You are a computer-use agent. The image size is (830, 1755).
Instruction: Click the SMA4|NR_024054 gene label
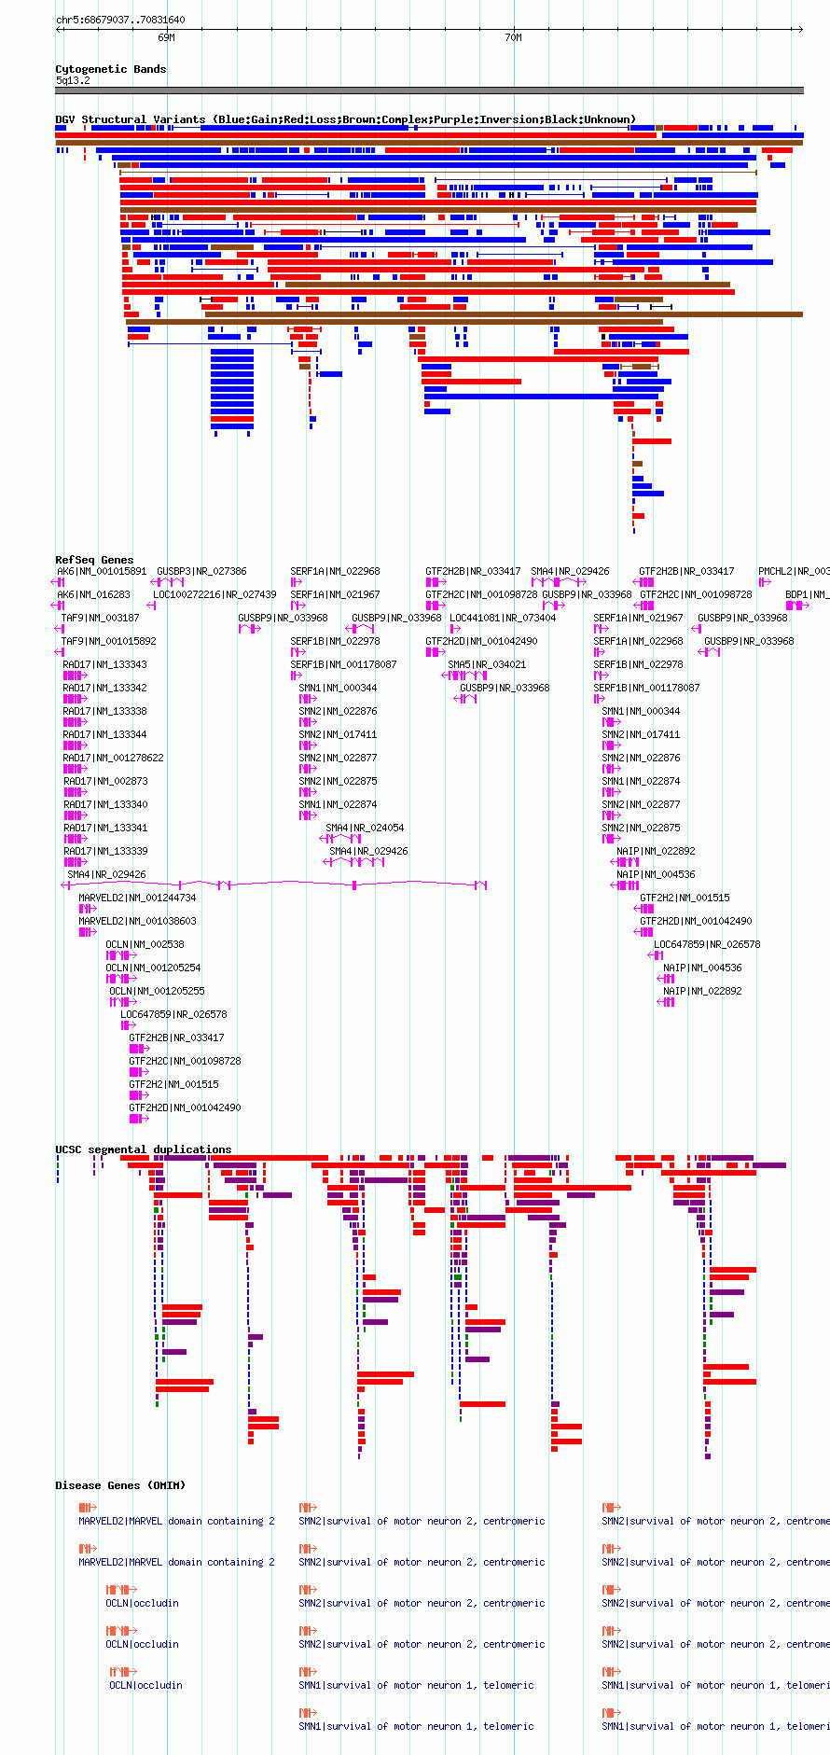click(365, 828)
